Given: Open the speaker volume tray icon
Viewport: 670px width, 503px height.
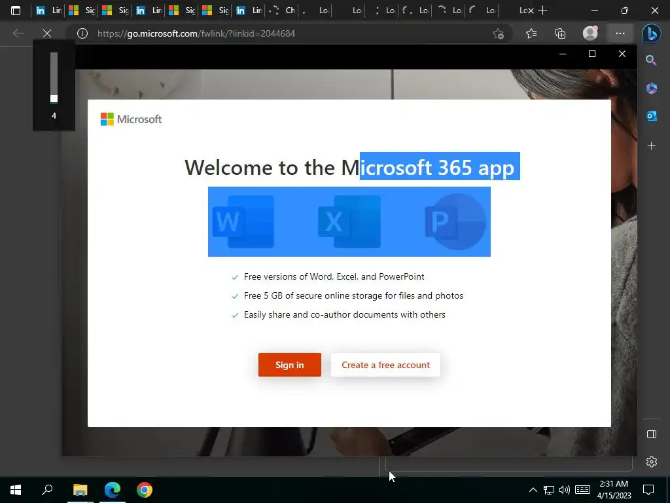Looking at the screenshot, I should [565, 490].
